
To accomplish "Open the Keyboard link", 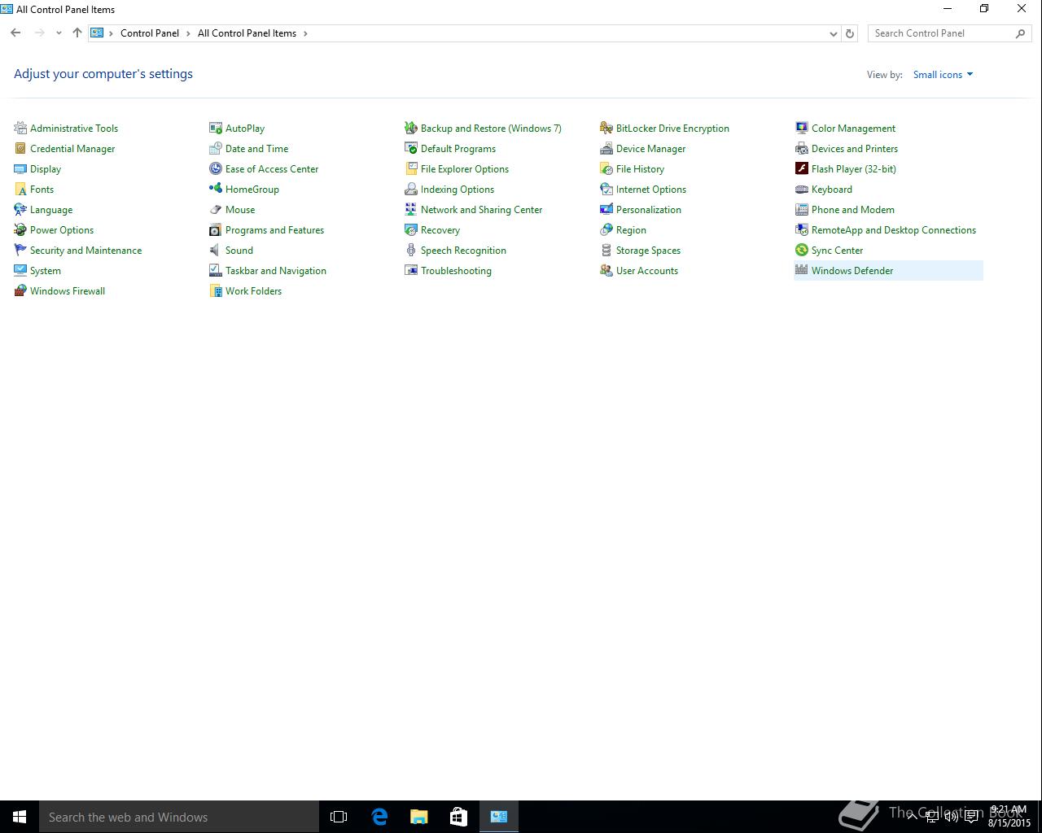I will (832, 190).
